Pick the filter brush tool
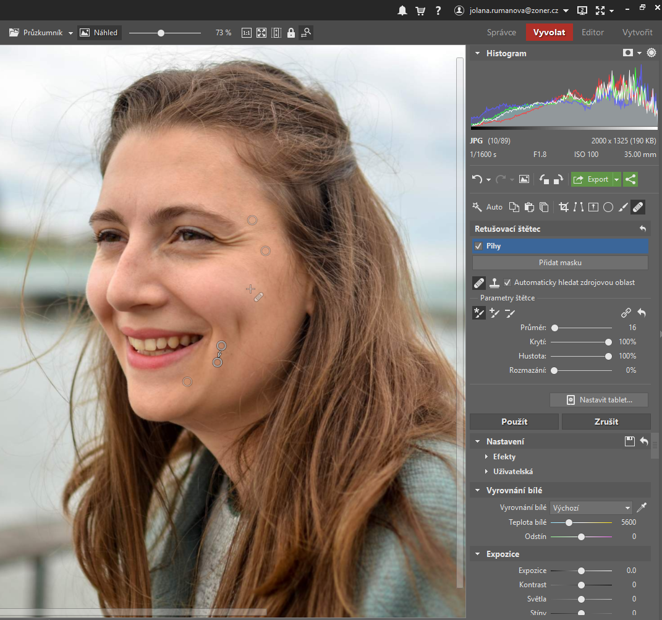 click(x=623, y=207)
